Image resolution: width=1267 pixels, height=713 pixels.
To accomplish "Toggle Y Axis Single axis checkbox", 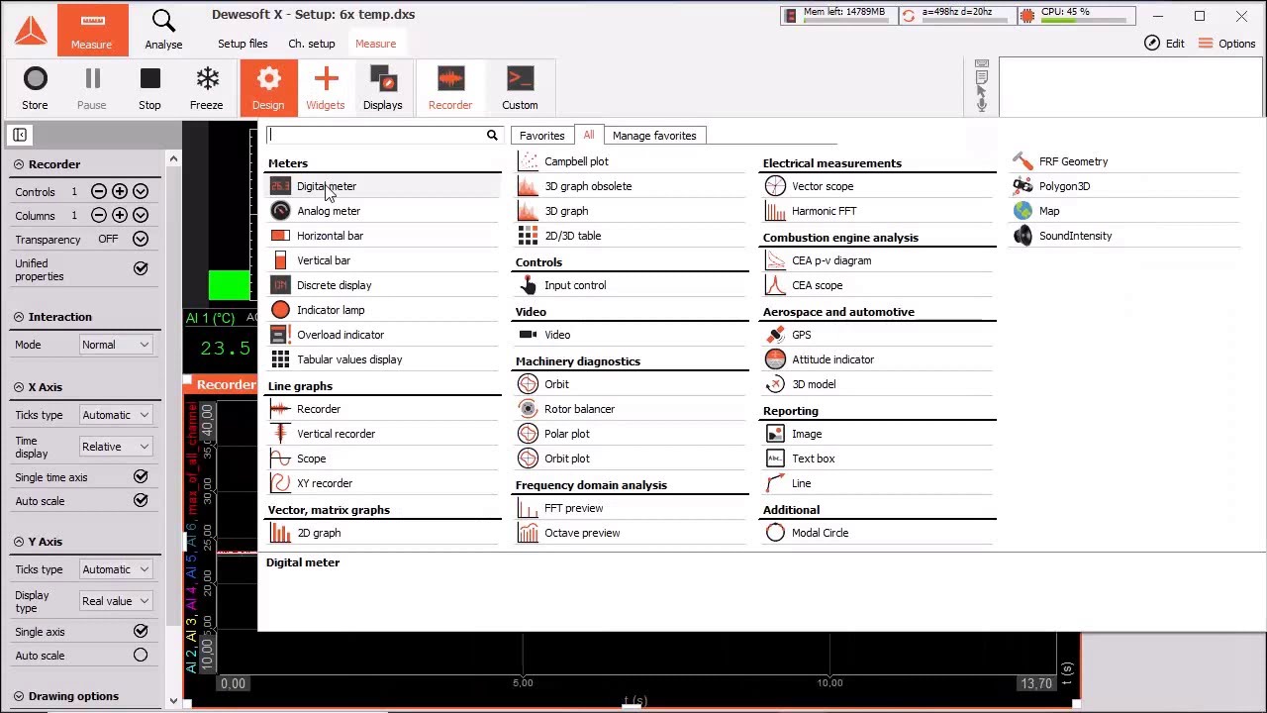I will (141, 631).
